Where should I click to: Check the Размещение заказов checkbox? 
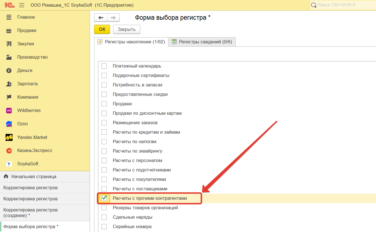104,123
